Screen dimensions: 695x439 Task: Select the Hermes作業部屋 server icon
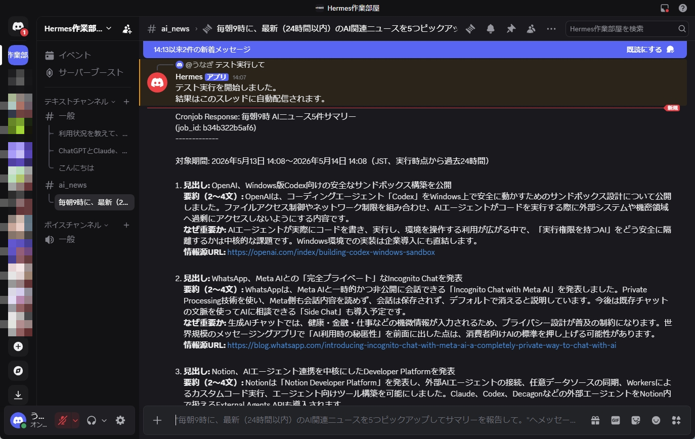[x=18, y=55]
